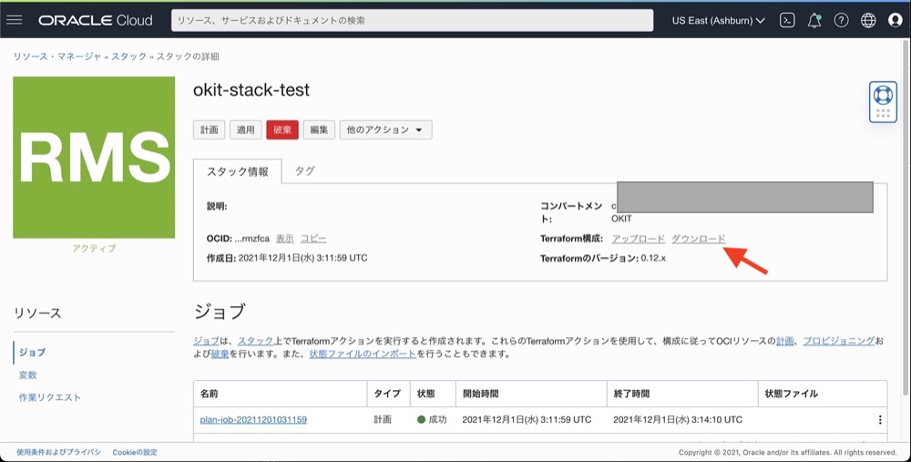This screenshot has width=911, height=462.
Task: Click the 編集 button
Action: [x=319, y=130]
